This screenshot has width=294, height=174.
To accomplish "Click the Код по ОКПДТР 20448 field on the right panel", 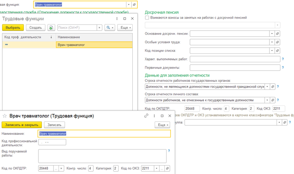I will [192, 109].
